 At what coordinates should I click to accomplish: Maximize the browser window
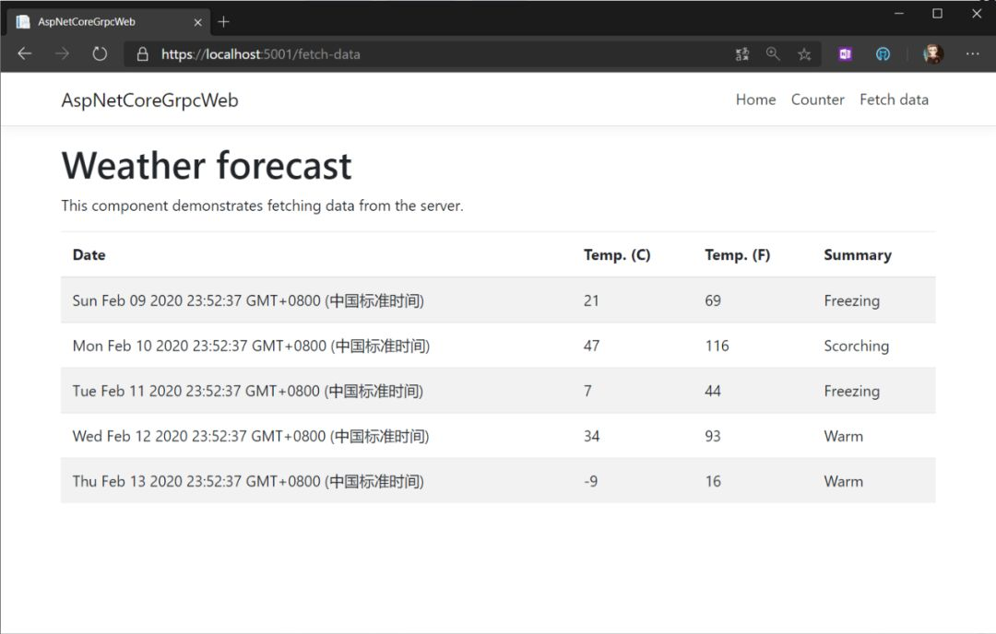pyautogui.click(x=938, y=13)
